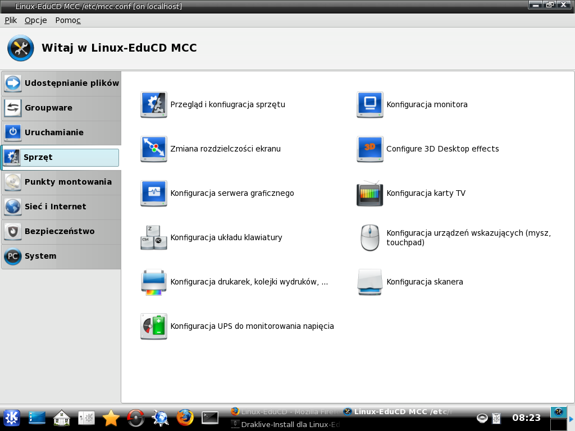This screenshot has width=575, height=431.
Task: Open the terminal launcher in the panel
Action: coord(210,418)
